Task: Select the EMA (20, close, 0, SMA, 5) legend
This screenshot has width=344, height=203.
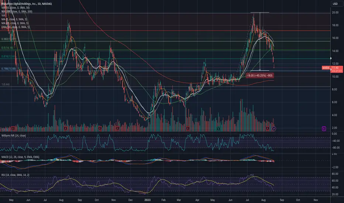Action: coord(16,27)
